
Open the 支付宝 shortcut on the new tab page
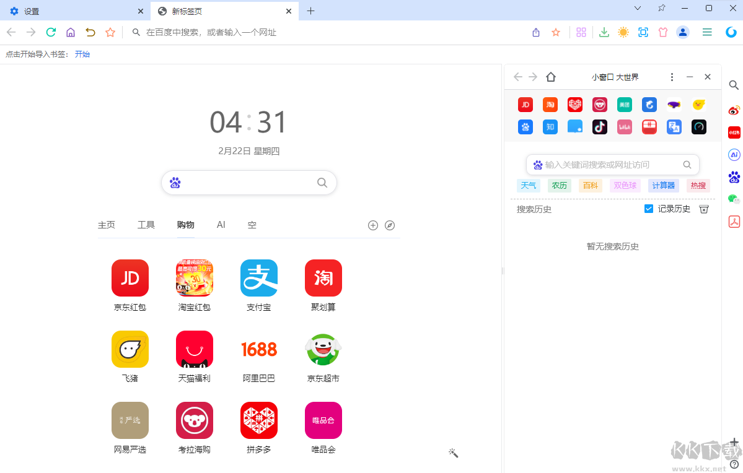click(258, 278)
